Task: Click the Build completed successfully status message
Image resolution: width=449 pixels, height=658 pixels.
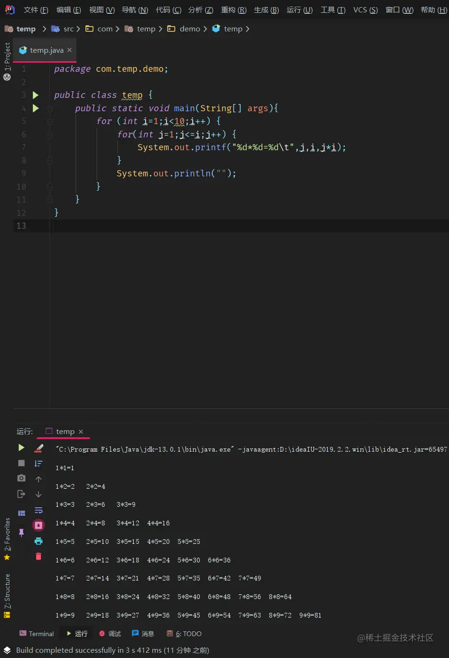Action: pos(113,650)
